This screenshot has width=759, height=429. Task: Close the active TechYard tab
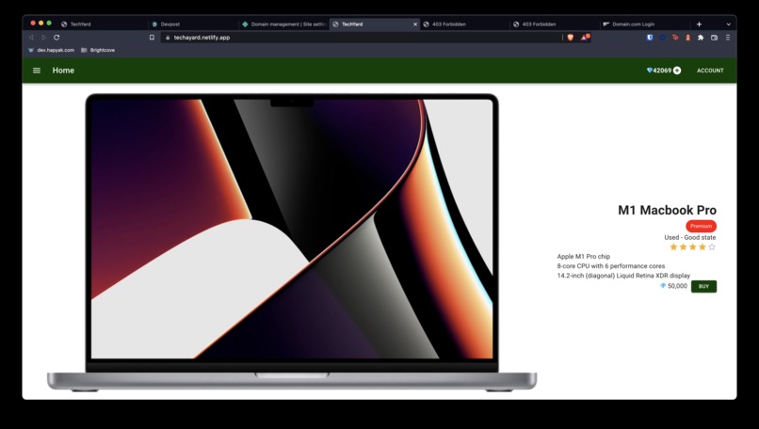(415, 24)
